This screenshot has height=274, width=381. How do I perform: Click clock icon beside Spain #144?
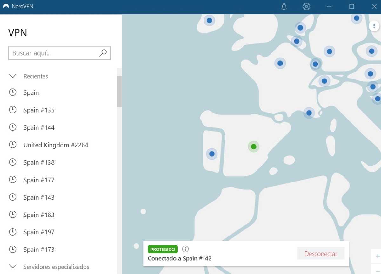coord(12,127)
